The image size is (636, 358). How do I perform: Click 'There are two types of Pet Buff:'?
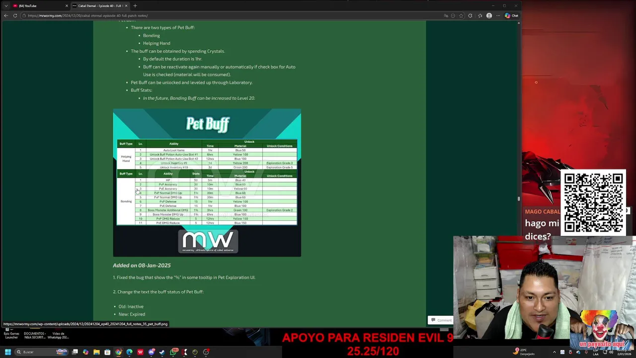tap(162, 27)
